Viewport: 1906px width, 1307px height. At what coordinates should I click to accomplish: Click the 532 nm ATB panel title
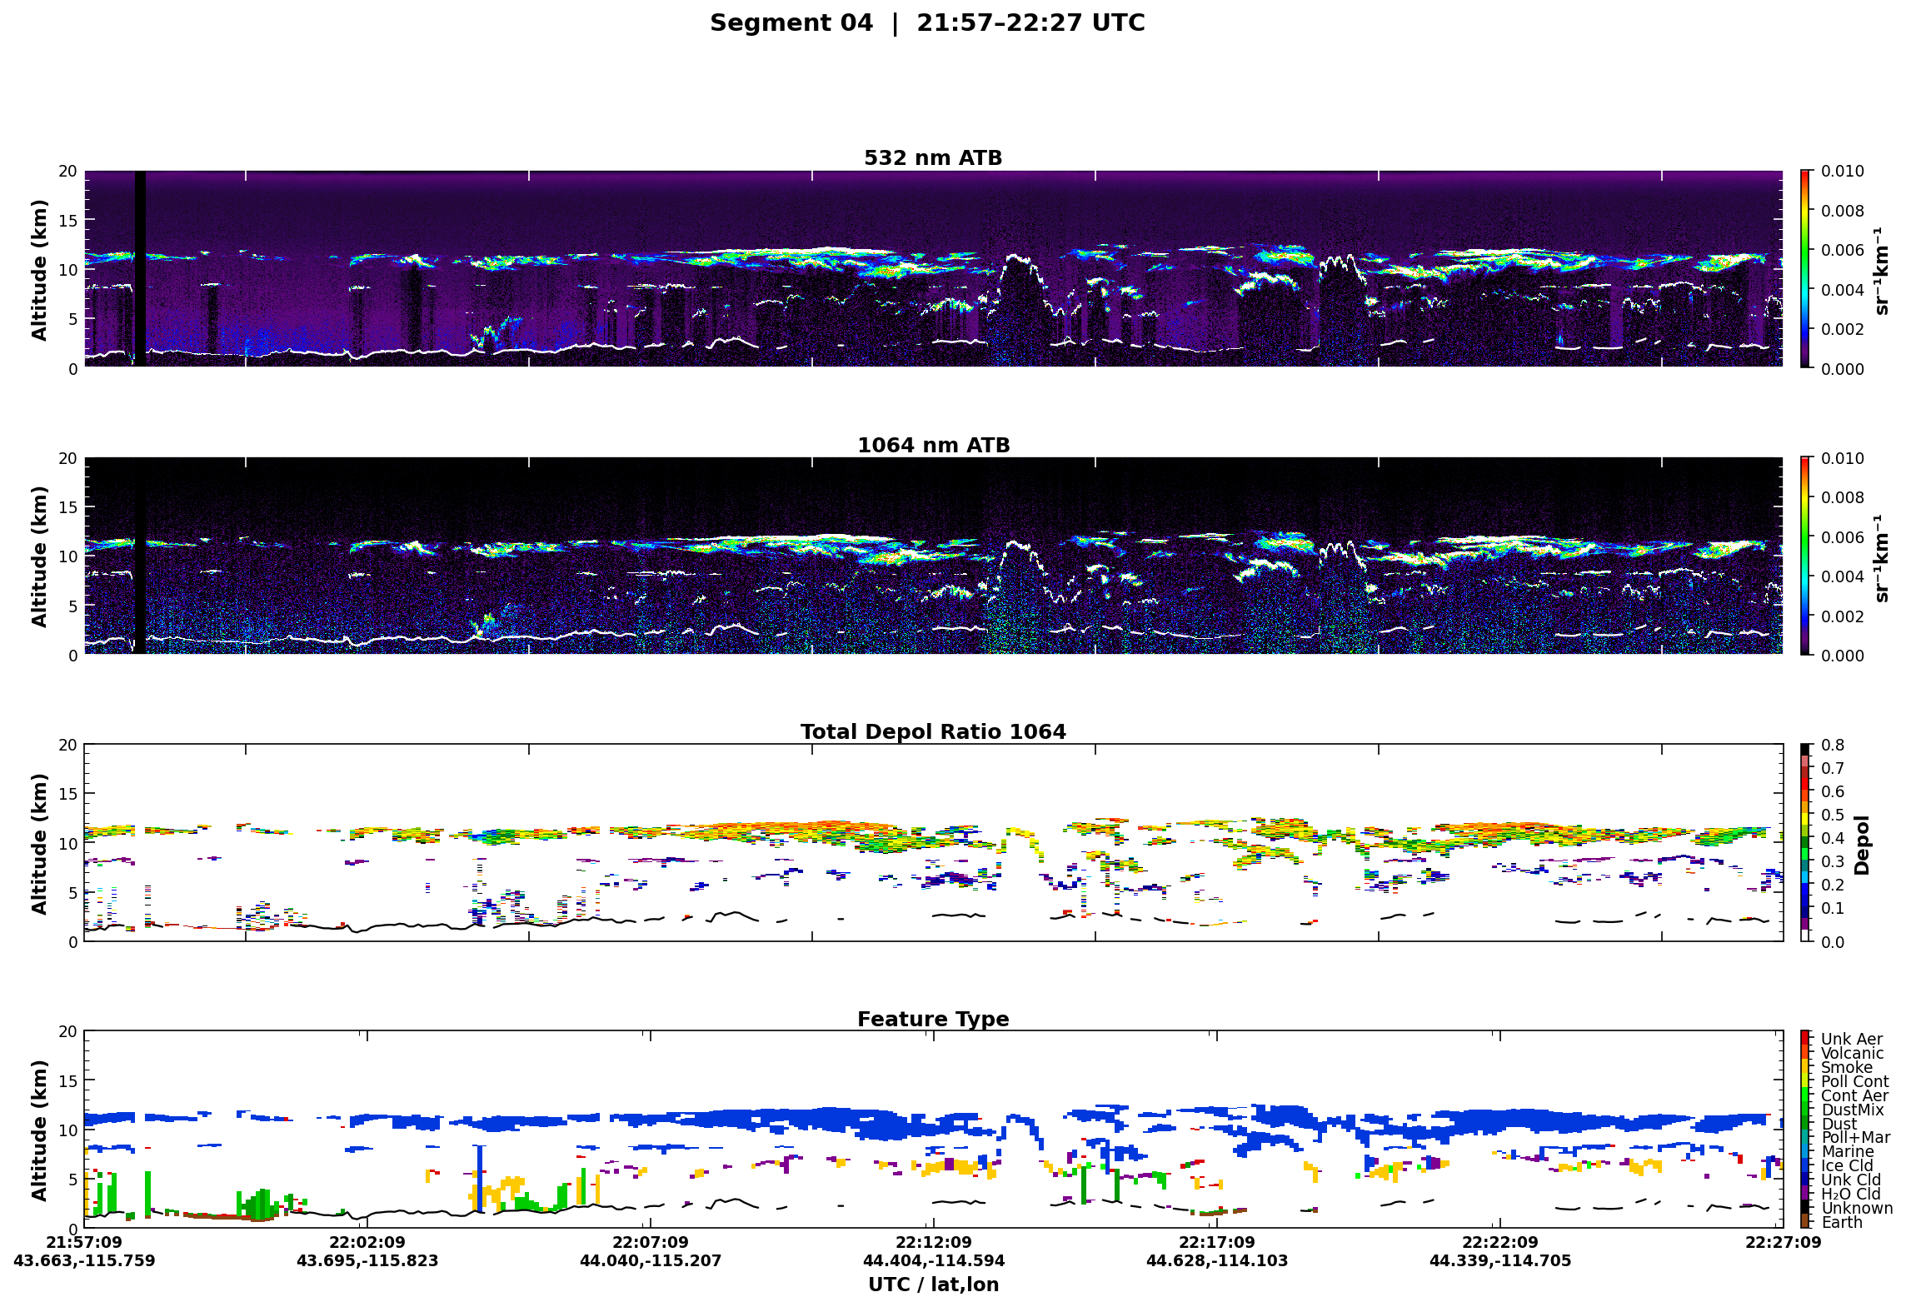tap(933, 157)
